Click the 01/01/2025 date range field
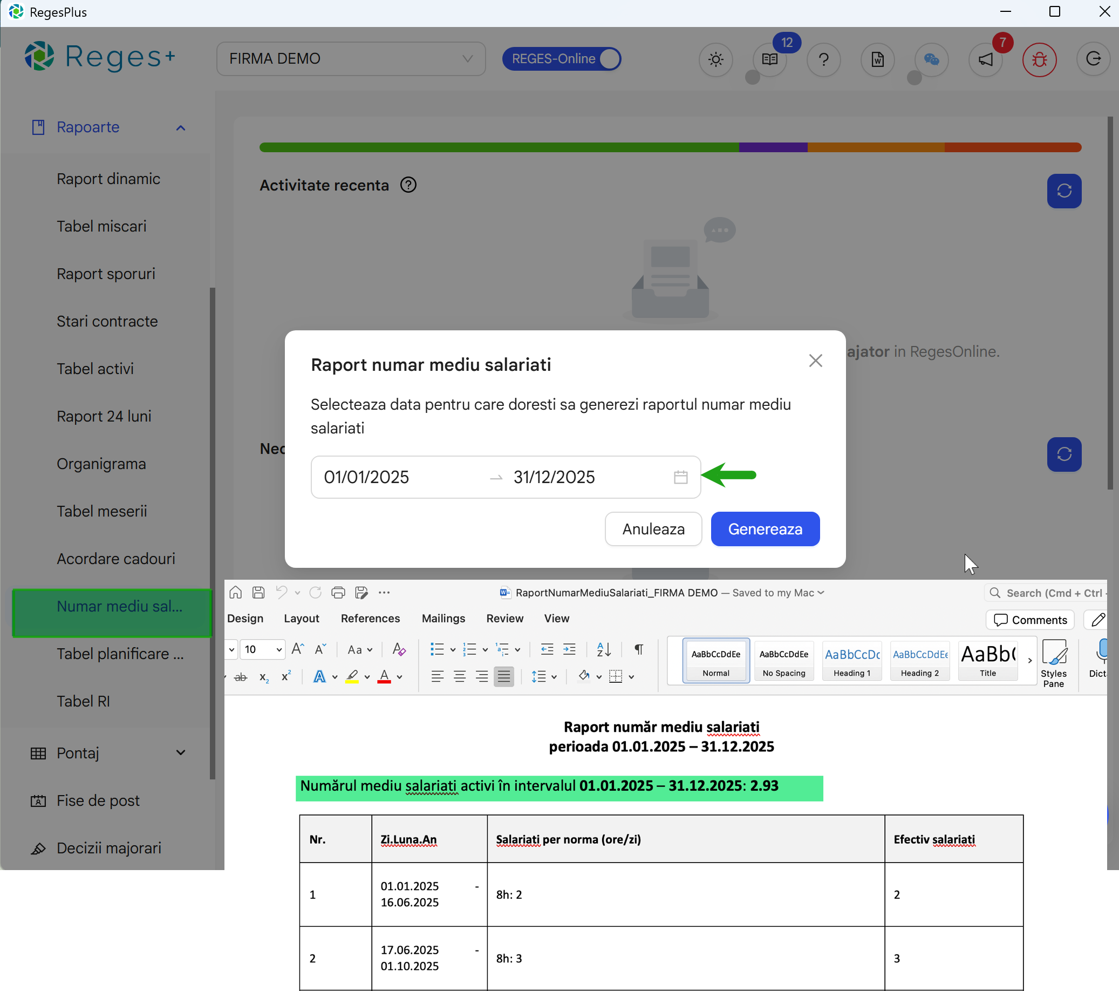Image resolution: width=1119 pixels, height=991 pixels. click(x=366, y=477)
